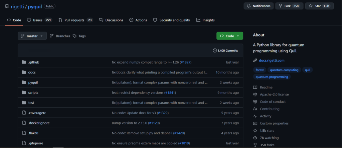This screenshot has width=342, height=148.
Task: Open the test folder commit message
Action: point(159,103)
